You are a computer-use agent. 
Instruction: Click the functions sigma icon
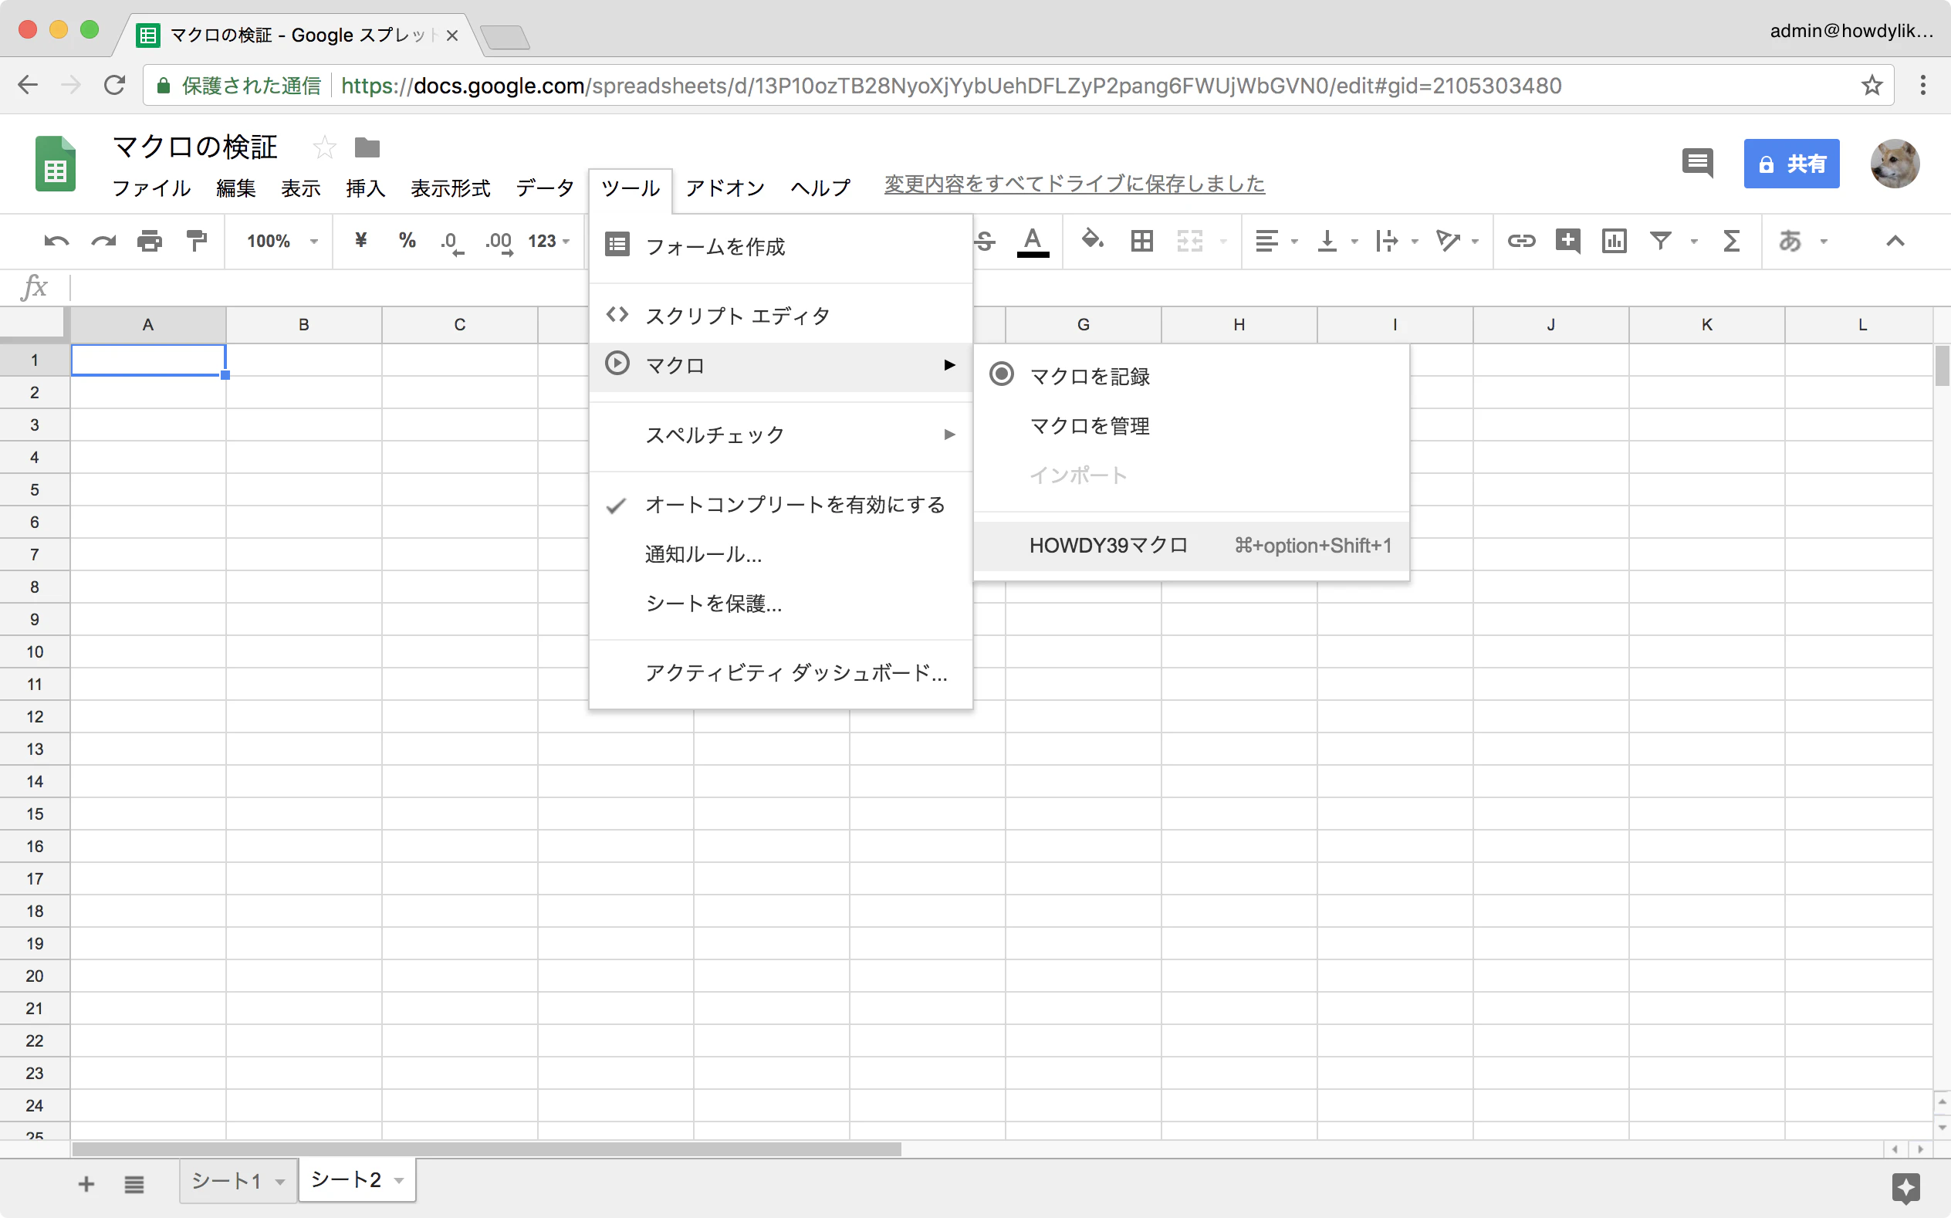coord(1731,241)
